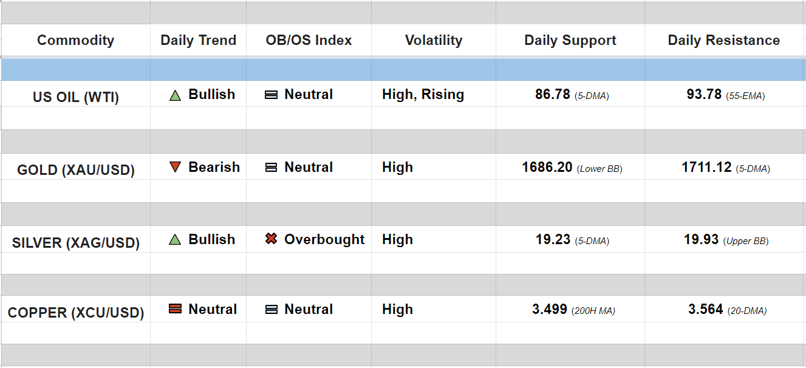Screen dimensions: 806x368
Task: Click the High, Rising volatility cell
Action: tap(423, 95)
